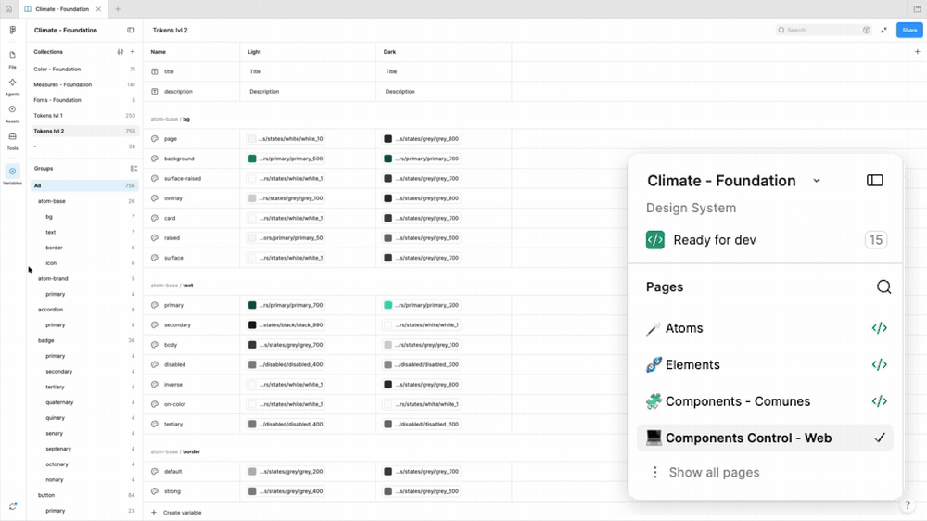
Task: Toggle the panel icon in the popup header
Action: [875, 181]
